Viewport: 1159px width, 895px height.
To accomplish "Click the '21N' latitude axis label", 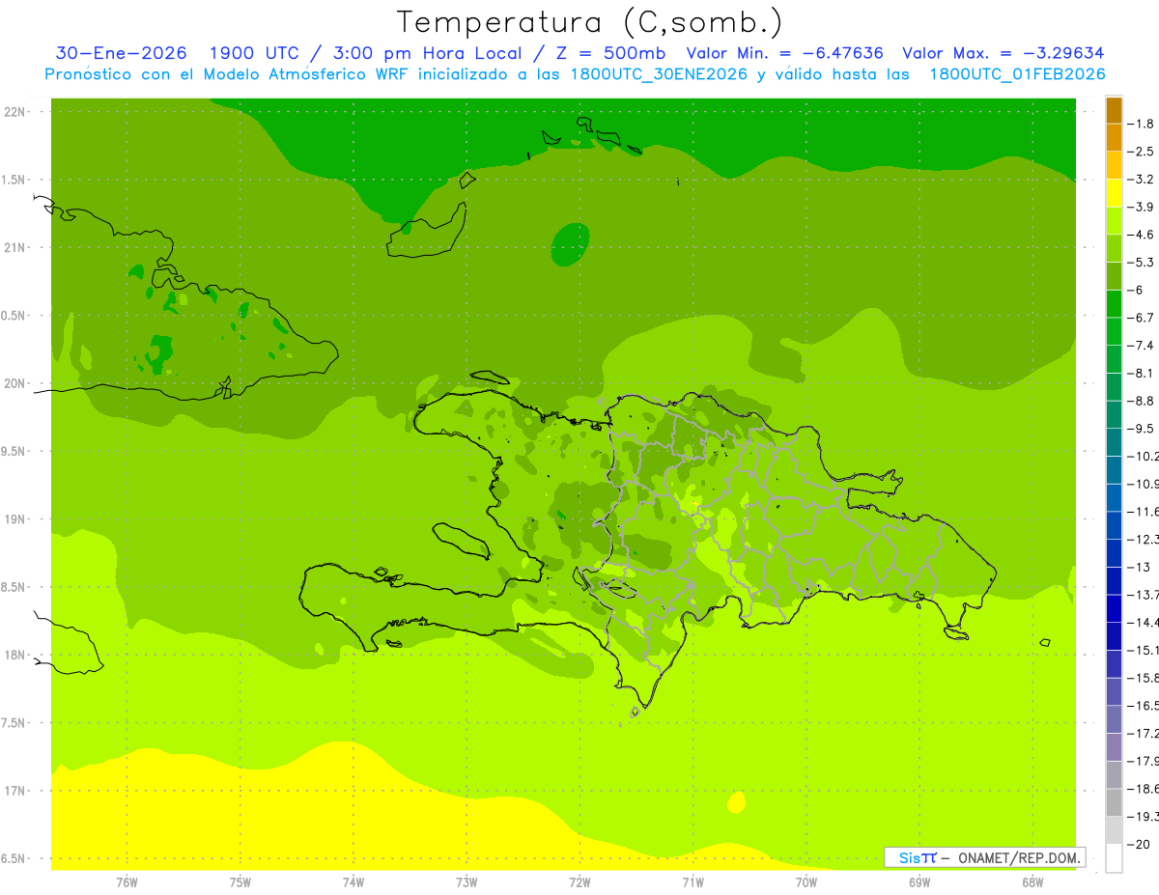I will point(16,248).
